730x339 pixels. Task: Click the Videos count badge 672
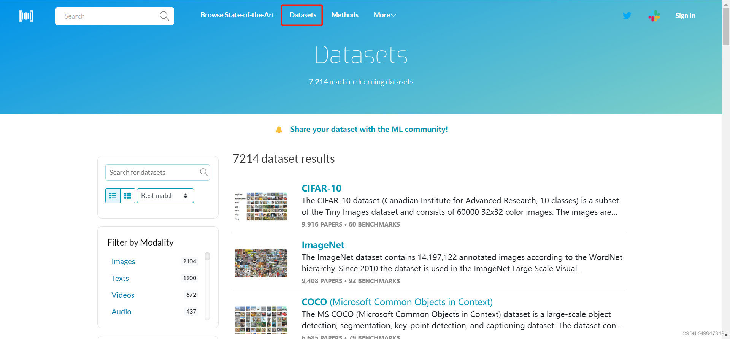click(x=191, y=295)
